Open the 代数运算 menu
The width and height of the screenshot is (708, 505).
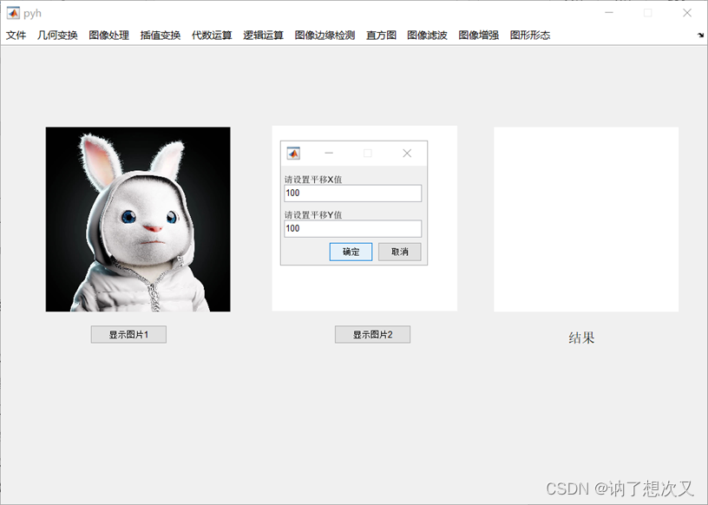click(212, 36)
